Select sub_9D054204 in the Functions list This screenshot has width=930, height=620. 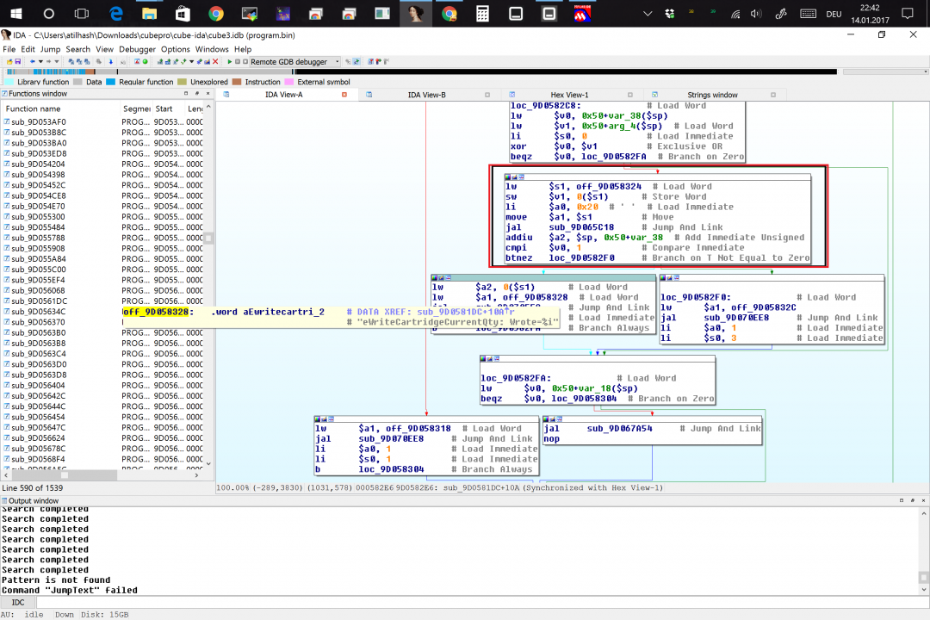click(38, 164)
